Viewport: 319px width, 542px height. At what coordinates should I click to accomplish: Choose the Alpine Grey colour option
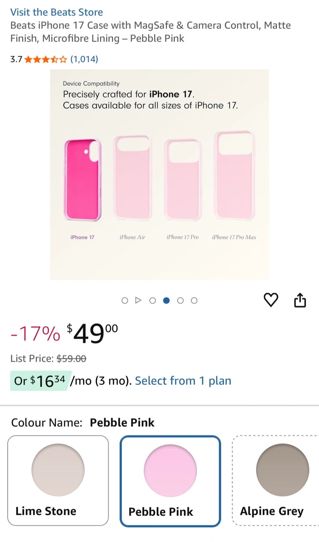276,480
